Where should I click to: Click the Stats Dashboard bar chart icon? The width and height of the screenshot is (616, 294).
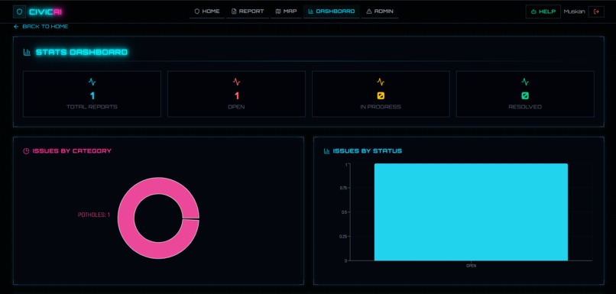[27, 52]
